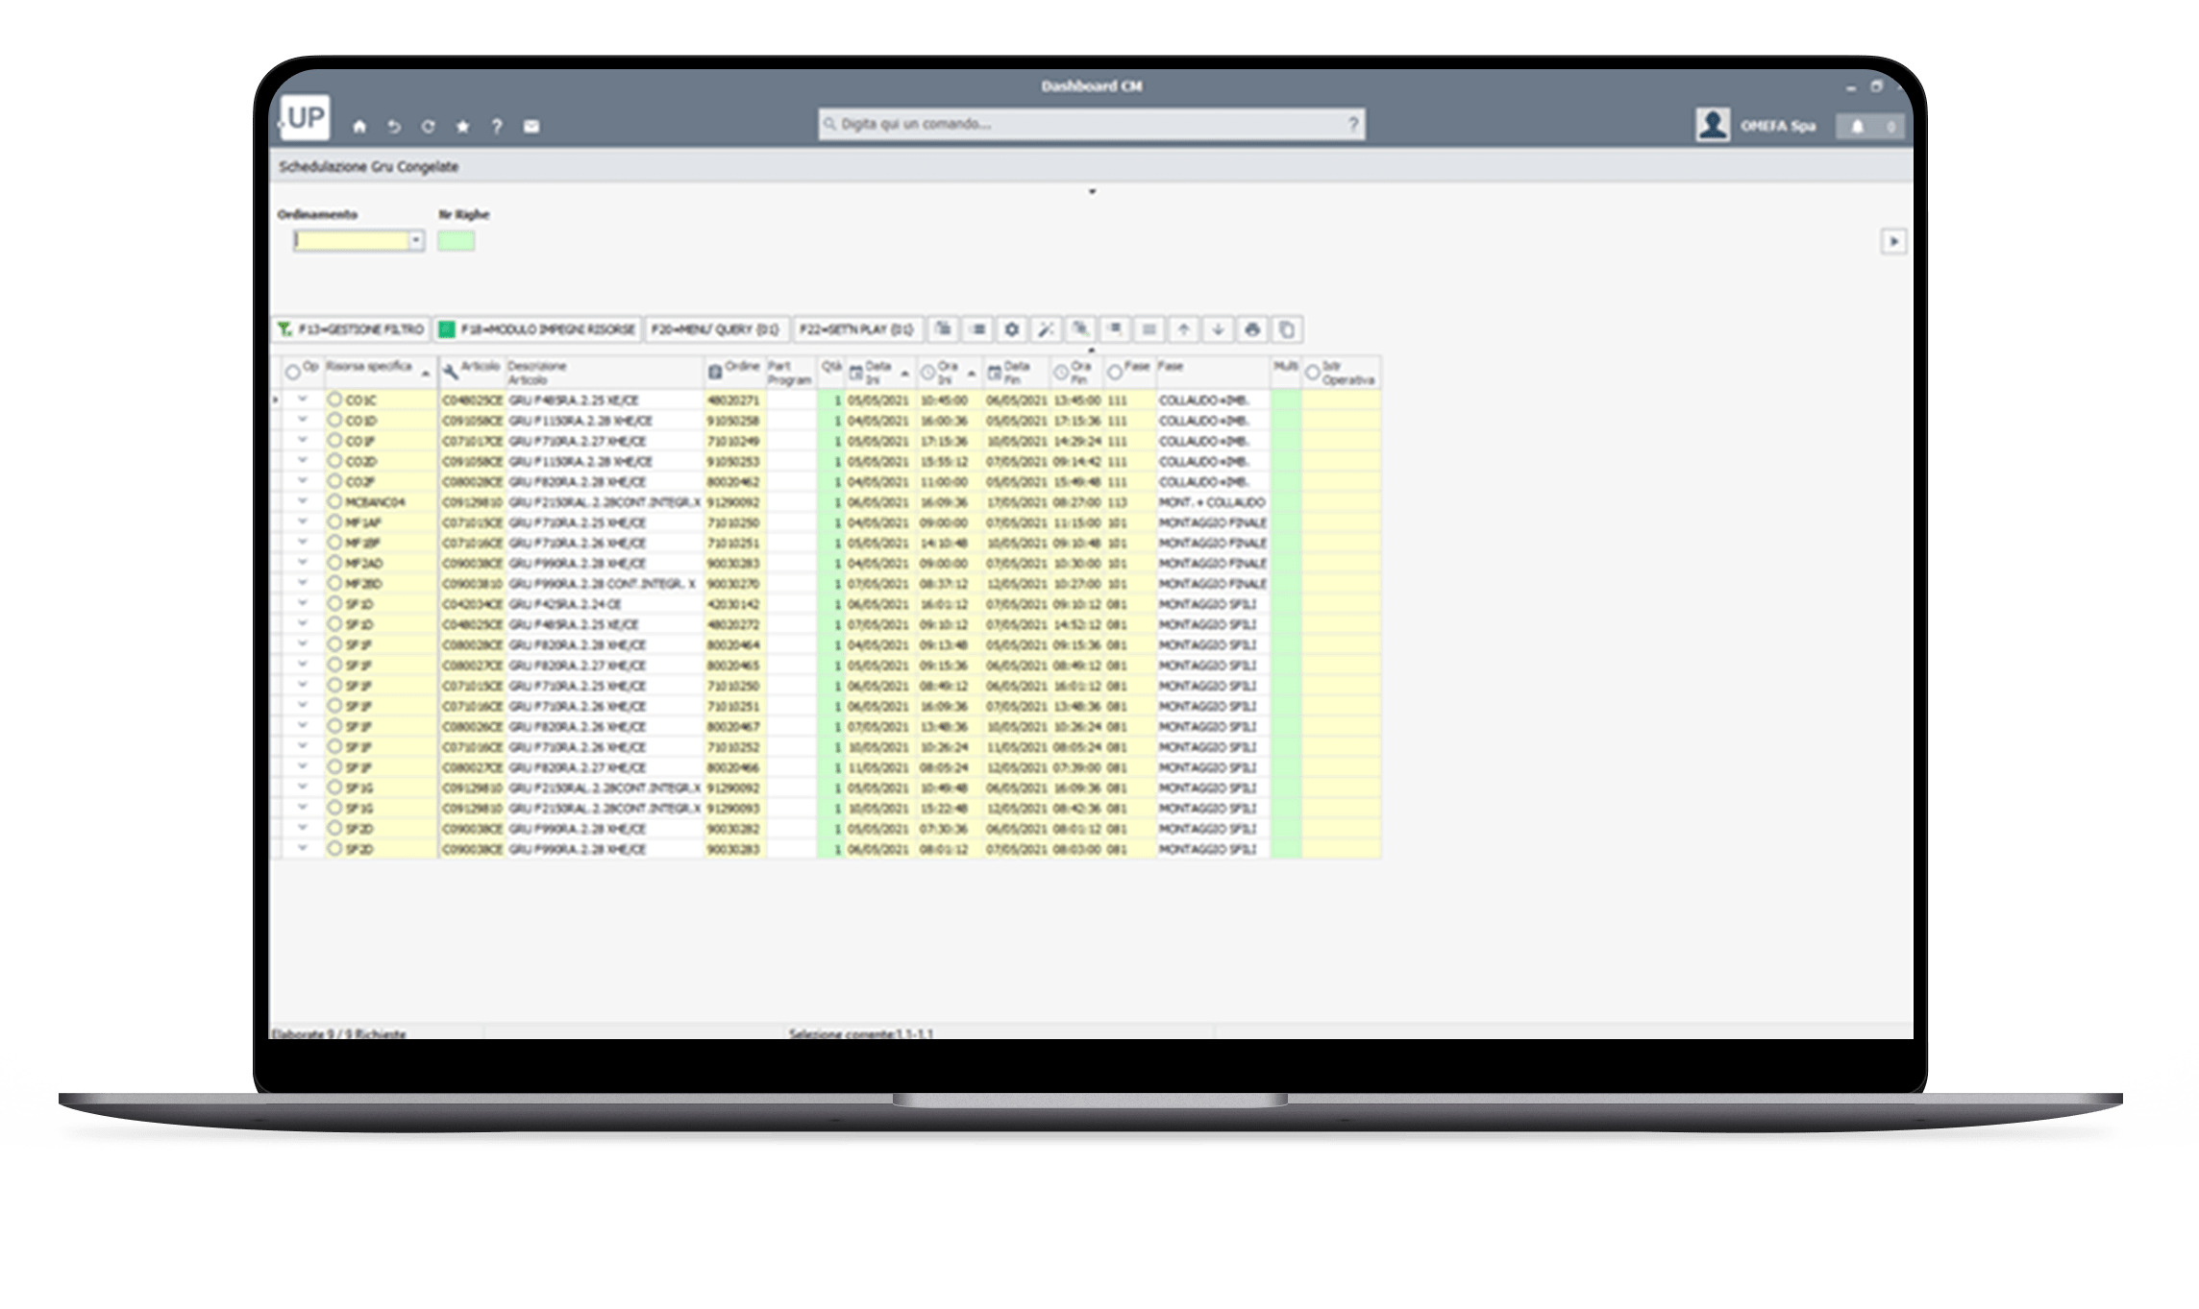Image resolution: width=2199 pixels, height=1309 pixels.
Task: Click F18=Modulo Impegni Risorse button
Action: click(x=538, y=329)
